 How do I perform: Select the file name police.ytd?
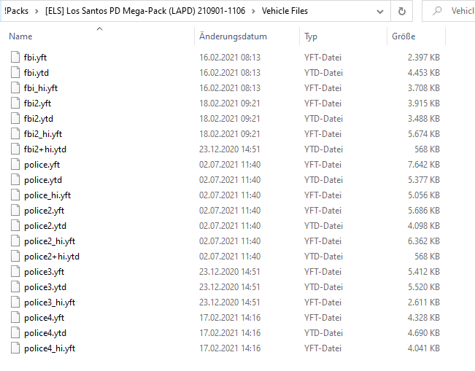pyautogui.click(x=43, y=180)
